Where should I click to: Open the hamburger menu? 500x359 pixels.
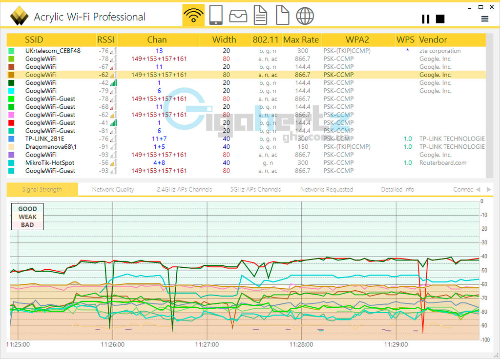click(485, 19)
